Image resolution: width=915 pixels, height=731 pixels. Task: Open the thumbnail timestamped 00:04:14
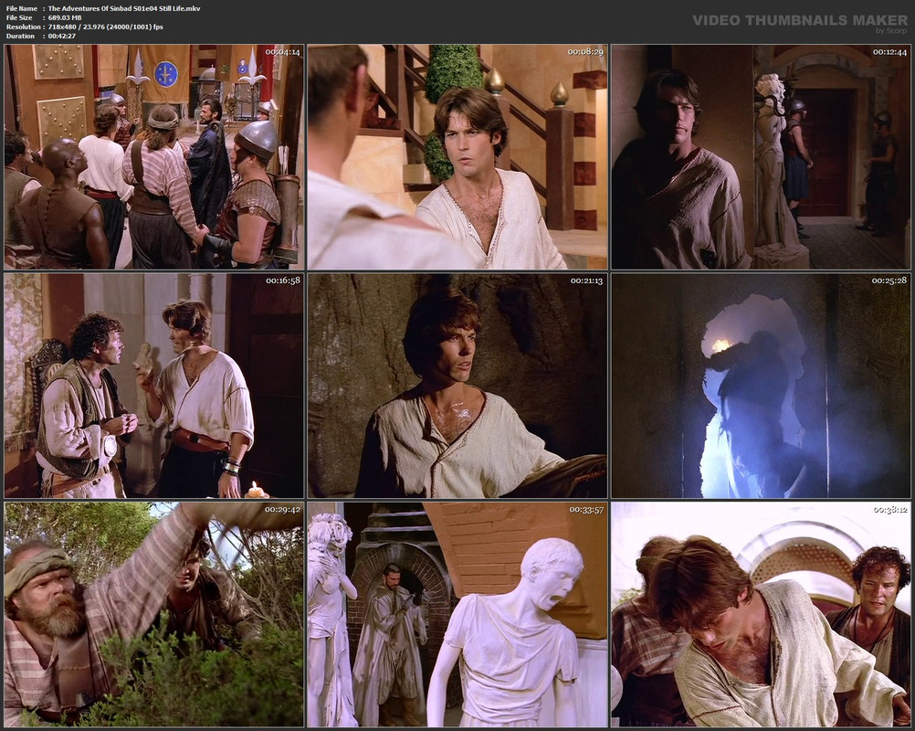(154, 157)
